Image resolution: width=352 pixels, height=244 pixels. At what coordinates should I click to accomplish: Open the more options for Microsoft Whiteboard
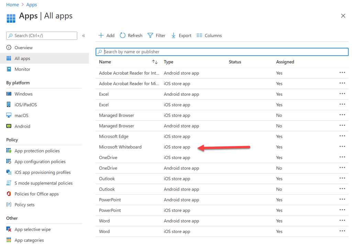[x=342, y=147]
